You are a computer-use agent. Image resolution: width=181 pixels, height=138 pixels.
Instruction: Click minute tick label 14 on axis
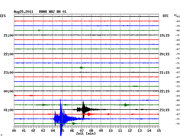[149, 130]
